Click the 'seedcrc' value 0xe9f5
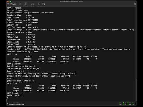This screenshot has width=143, height=107. (31, 34)
